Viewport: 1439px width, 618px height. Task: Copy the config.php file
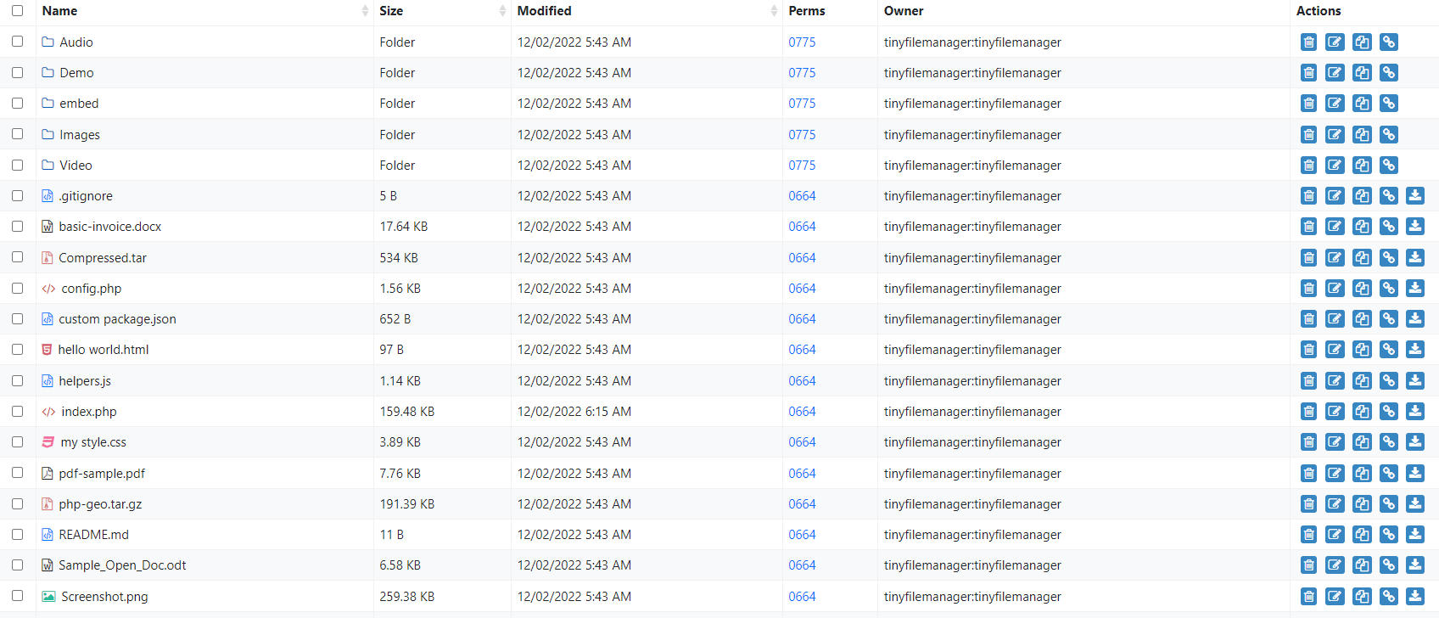tap(1362, 289)
